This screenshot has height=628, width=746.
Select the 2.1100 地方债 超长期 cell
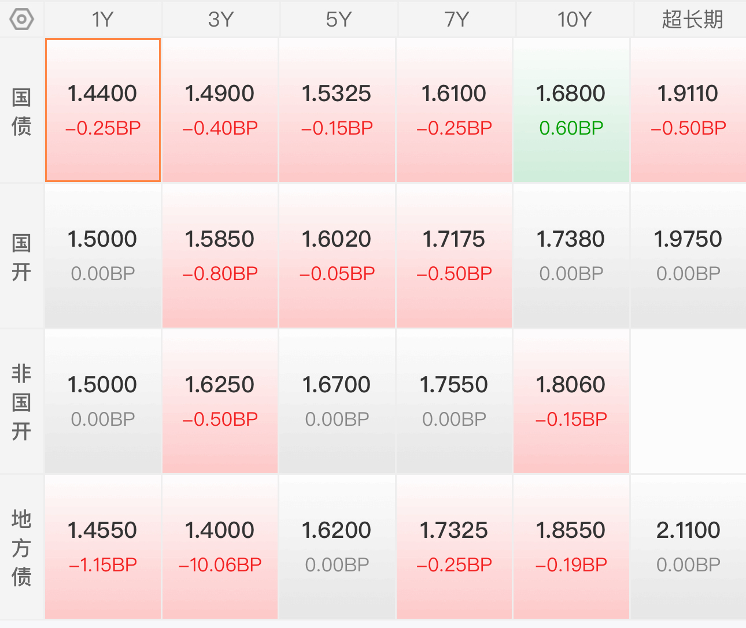point(688,547)
